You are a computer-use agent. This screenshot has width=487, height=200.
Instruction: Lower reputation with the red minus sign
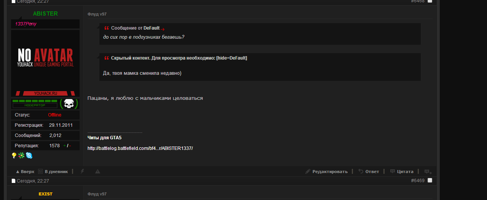(x=70, y=146)
